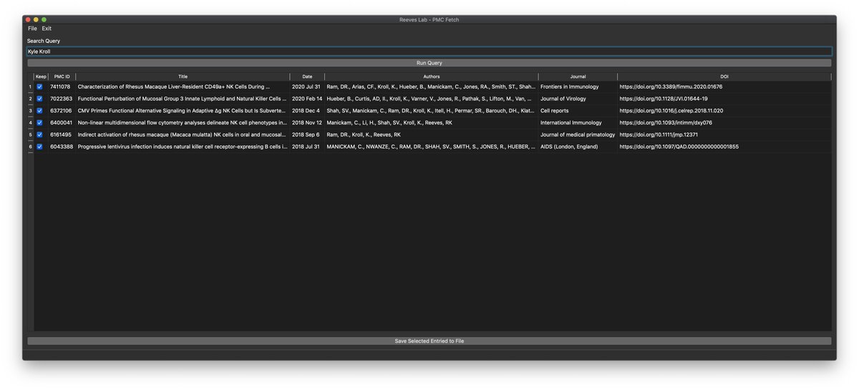Image resolution: width=859 pixels, height=390 pixels.
Task: Uncheck Keep checkbox for PMC ID 7022363
Action: click(x=40, y=99)
